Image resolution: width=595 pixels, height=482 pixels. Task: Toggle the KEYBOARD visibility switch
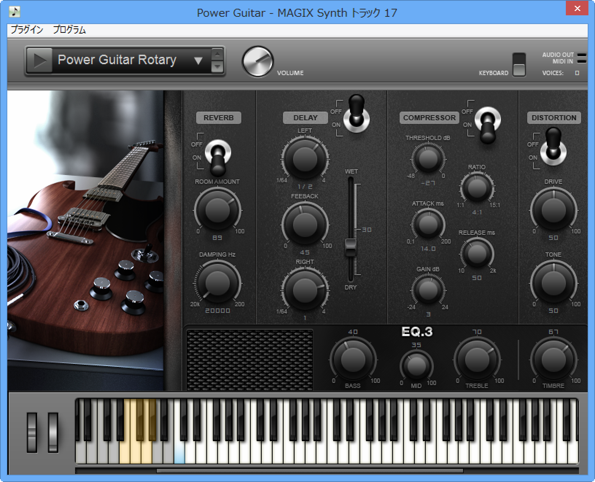click(519, 65)
